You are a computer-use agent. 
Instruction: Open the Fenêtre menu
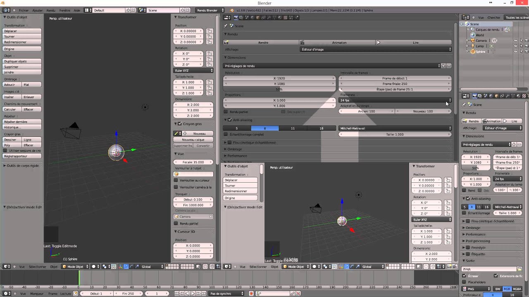64,10
